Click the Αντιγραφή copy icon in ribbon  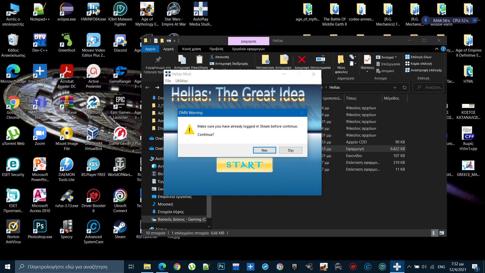(x=182, y=60)
